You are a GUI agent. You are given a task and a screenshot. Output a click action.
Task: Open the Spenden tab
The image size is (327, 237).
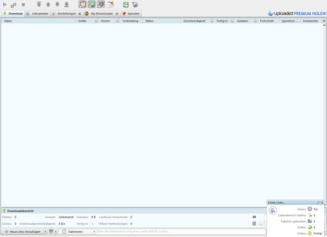pyautogui.click(x=131, y=14)
